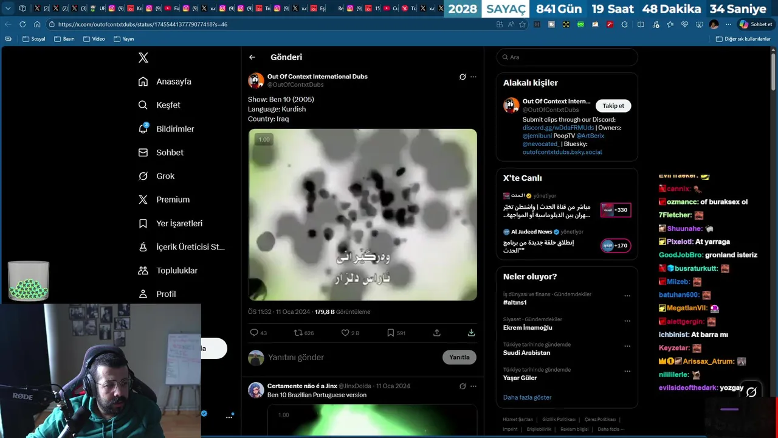The width and height of the screenshot is (778, 438).
Task: Open Grok explain icon on main post
Action: 463,77
